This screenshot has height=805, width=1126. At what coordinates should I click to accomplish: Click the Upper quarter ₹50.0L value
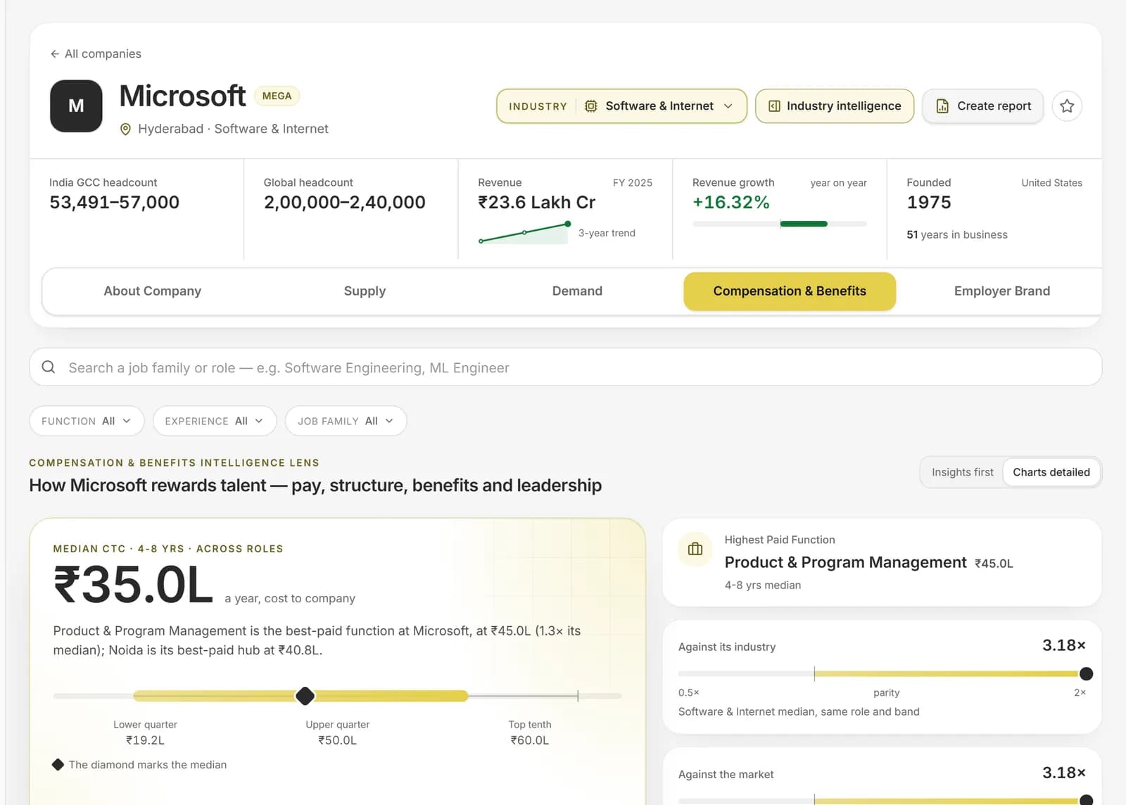click(x=338, y=740)
